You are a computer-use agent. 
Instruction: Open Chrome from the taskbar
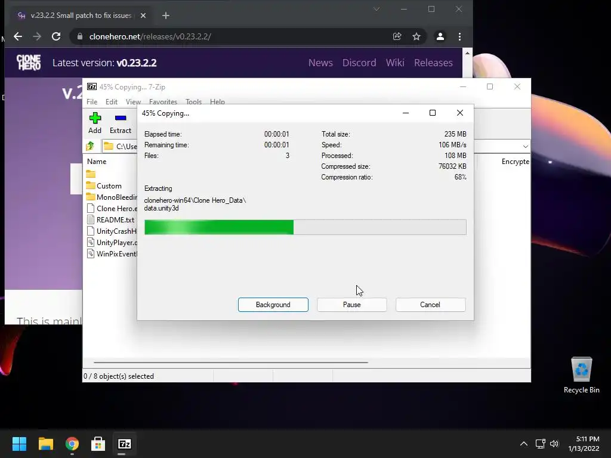click(x=72, y=444)
